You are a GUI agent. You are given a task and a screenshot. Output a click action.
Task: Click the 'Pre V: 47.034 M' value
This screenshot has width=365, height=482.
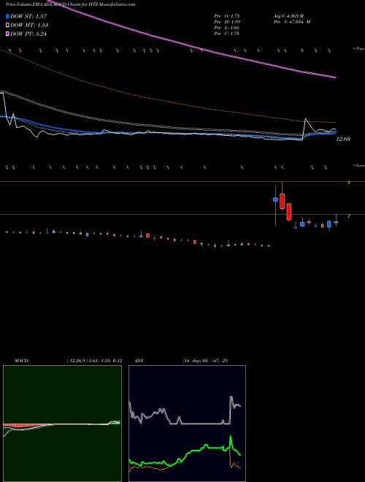click(292, 22)
